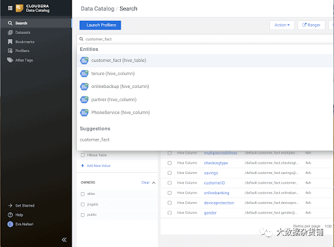Click the Bookmarks sidebar icon
334x247 pixels.
coord(10,42)
